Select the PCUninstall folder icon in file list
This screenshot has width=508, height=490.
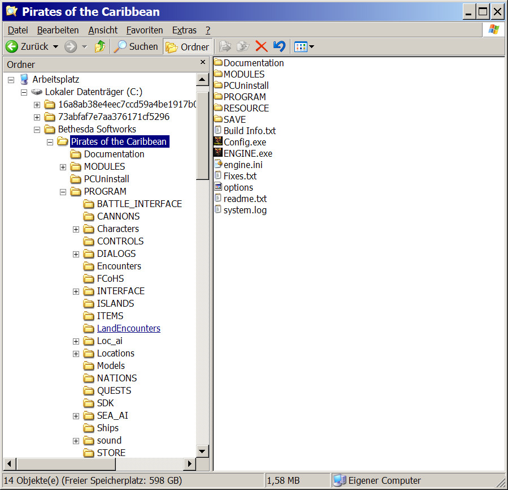click(218, 85)
